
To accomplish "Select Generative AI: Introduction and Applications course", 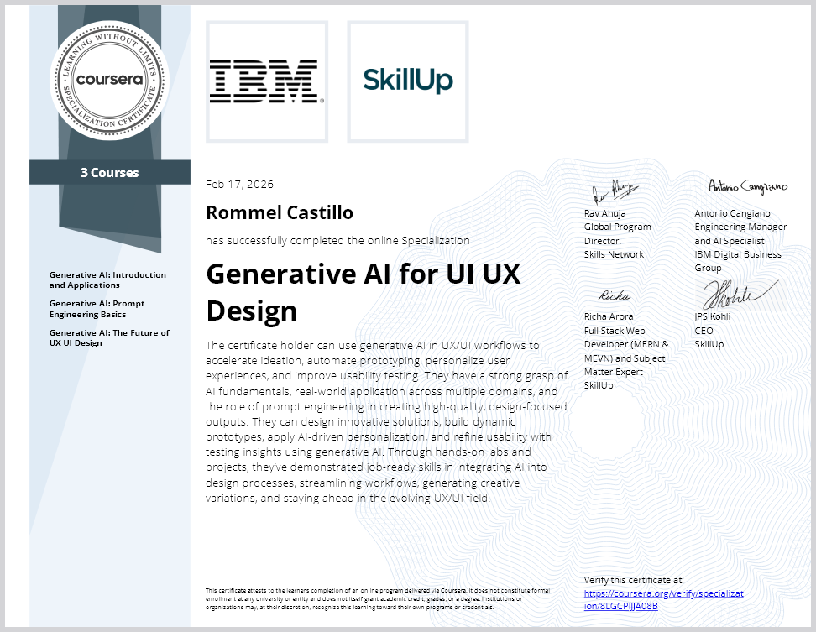I will pos(107,279).
